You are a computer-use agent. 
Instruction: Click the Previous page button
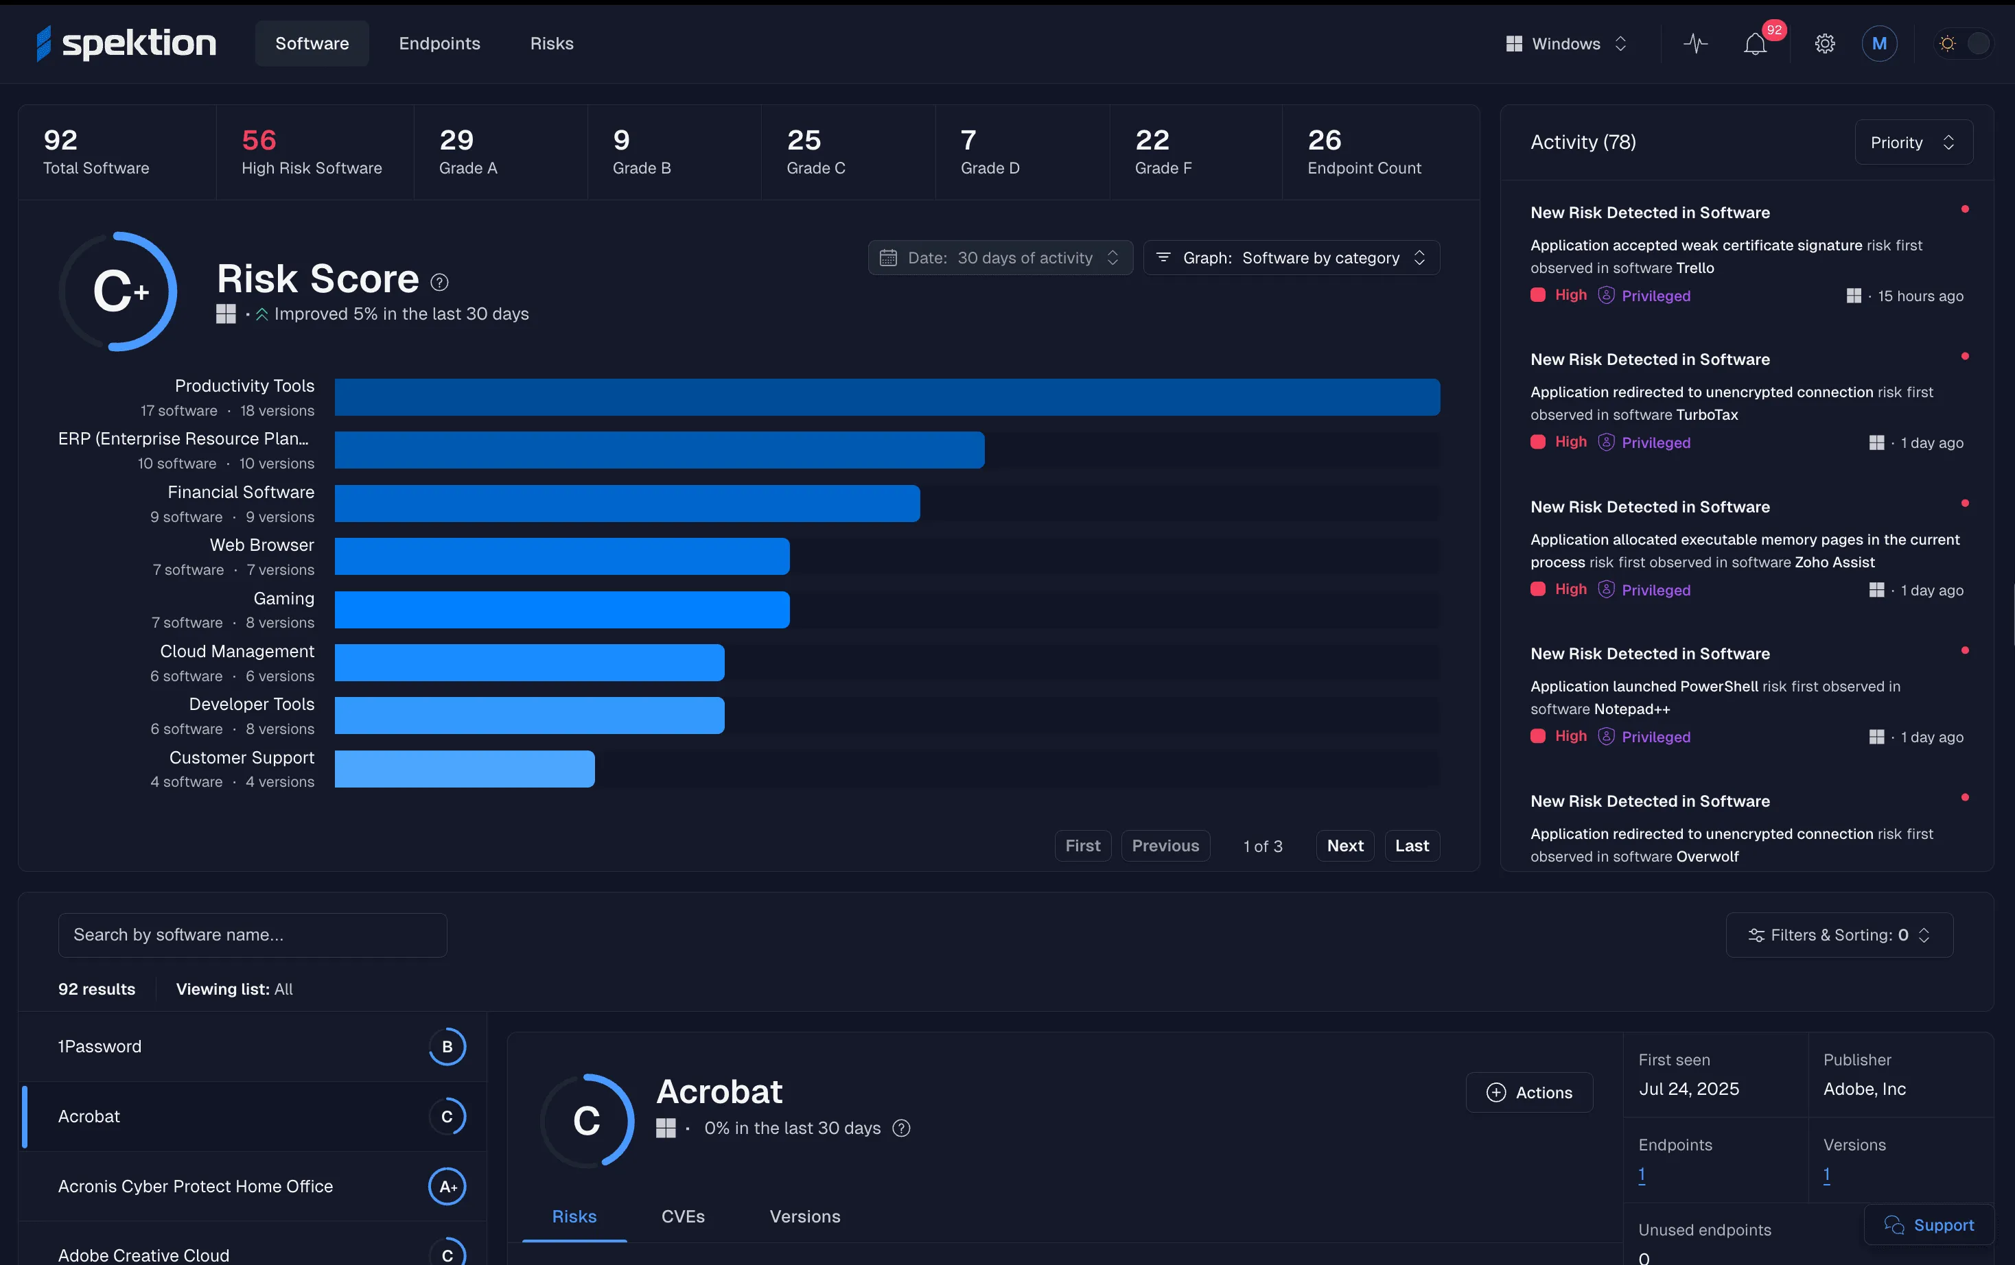(1165, 846)
